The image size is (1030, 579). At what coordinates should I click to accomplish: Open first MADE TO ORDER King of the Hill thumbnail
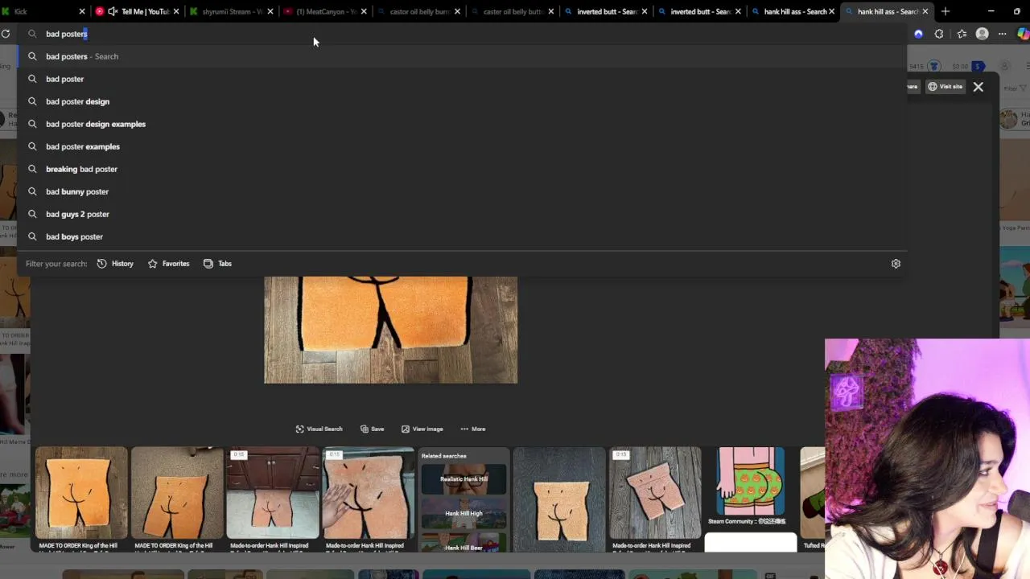click(81, 493)
